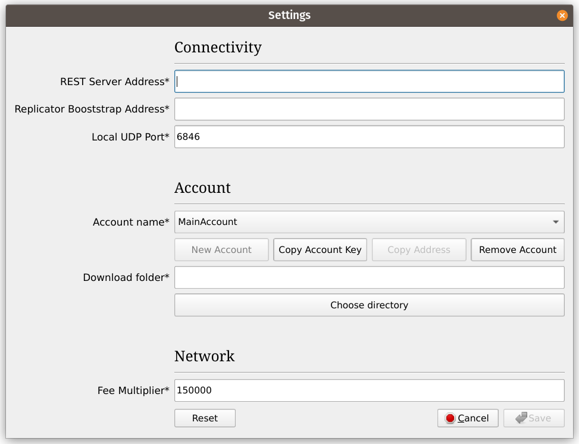The height and width of the screenshot is (444, 579).
Task: Click the Copy Address button
Action: pyautogui.click(x=419, y=250)
